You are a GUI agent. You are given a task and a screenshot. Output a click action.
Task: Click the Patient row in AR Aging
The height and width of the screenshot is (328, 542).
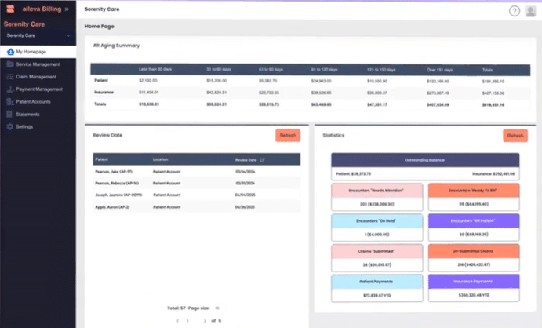tap(310, 81)
